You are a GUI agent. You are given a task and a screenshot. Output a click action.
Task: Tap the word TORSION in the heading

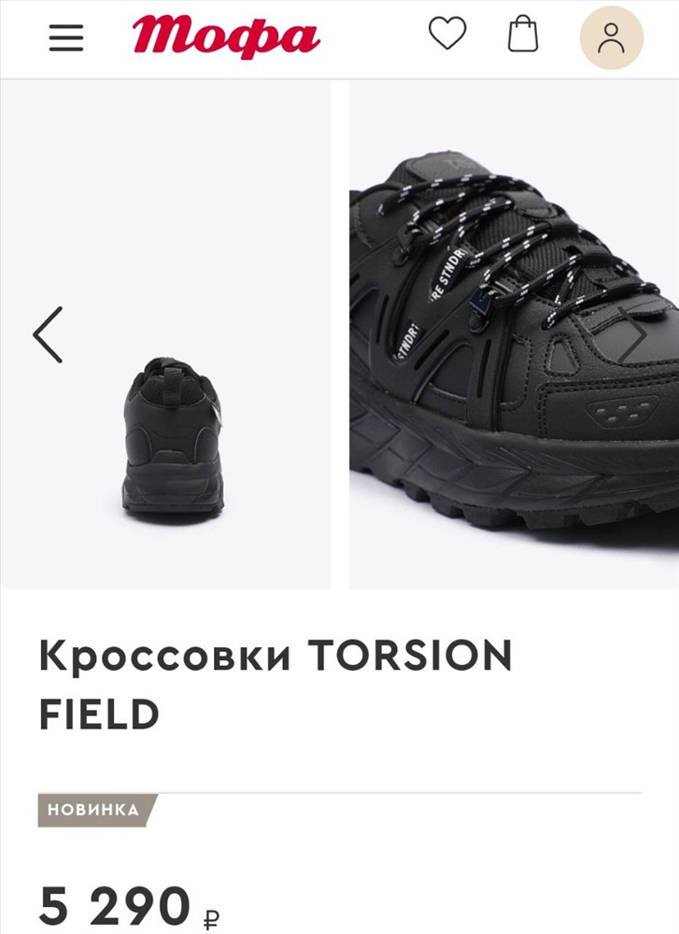[x=410, y=656]
